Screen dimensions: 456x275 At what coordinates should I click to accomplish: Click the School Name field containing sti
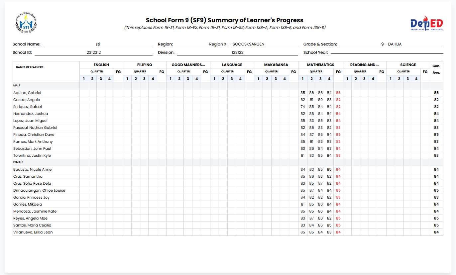click(x=97, y=44)
